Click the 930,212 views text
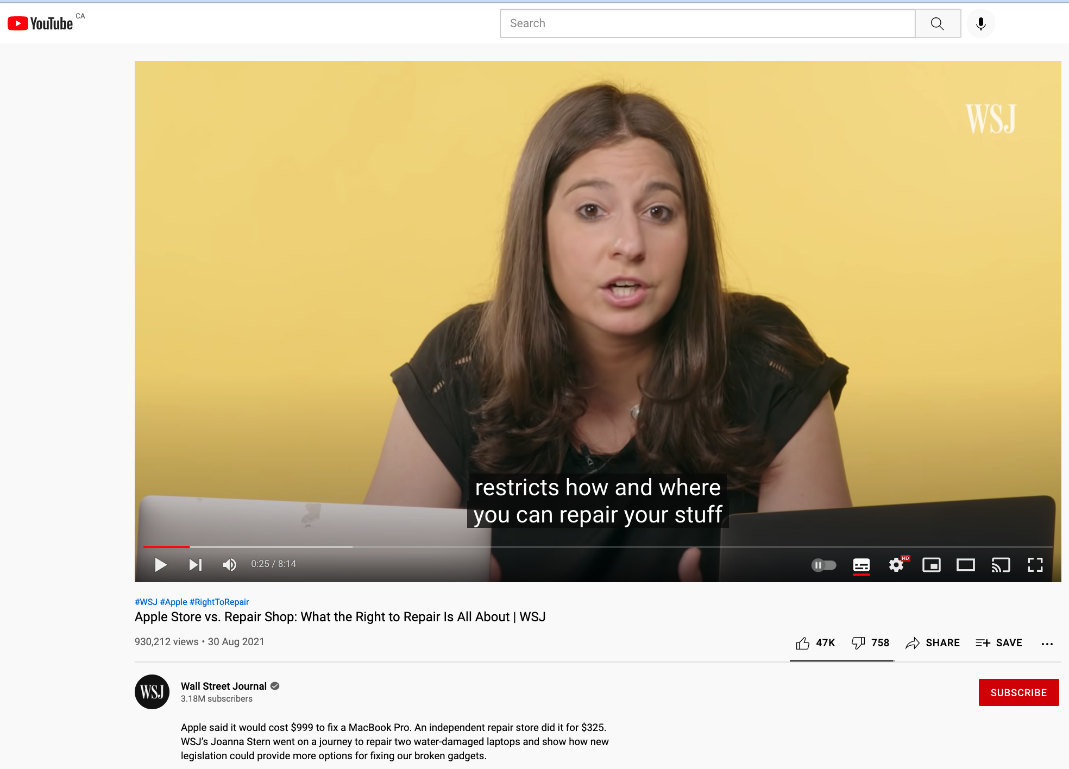This screenshot has width=1069, height=769. tap(167, 642)
